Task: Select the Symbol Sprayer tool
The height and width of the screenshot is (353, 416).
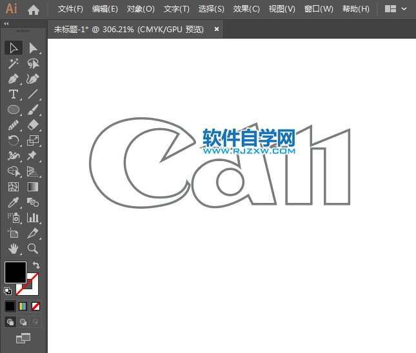Action: point(14,218)
